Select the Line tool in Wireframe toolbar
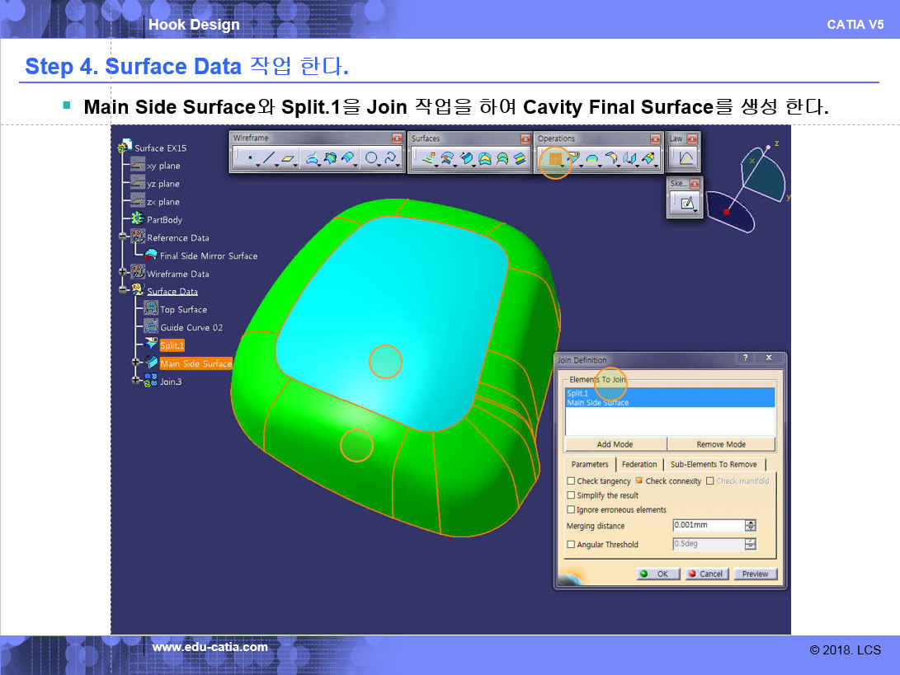 (x=269, y=158)
